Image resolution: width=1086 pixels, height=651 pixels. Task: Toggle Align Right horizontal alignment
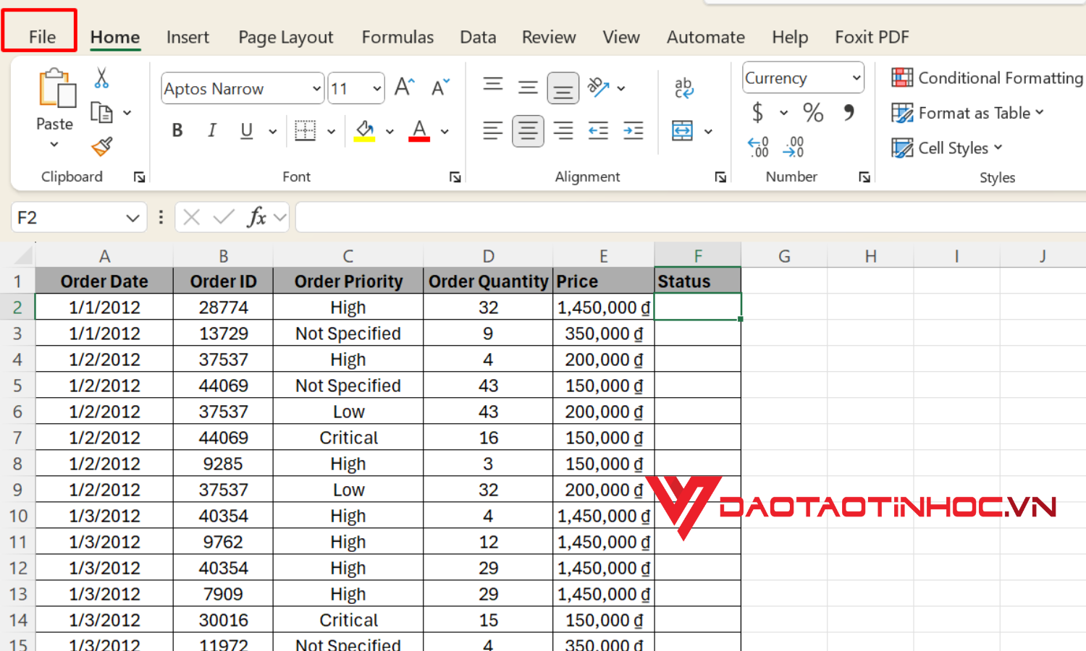pos(563,131)
